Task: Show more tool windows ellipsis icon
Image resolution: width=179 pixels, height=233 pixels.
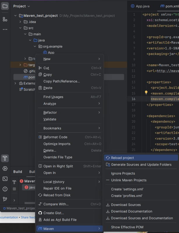Action: click(x=5, y=29)
